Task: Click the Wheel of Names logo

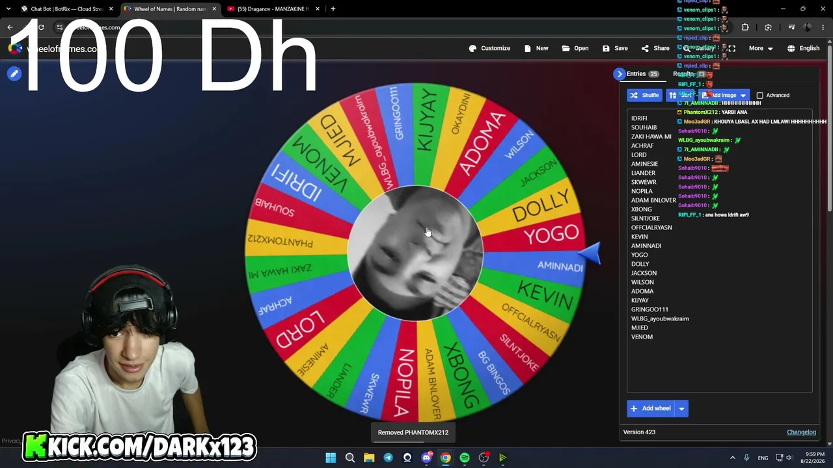Action: 16,49
